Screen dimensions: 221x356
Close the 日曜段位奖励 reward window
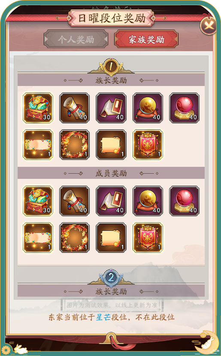(x=209, y=25)
